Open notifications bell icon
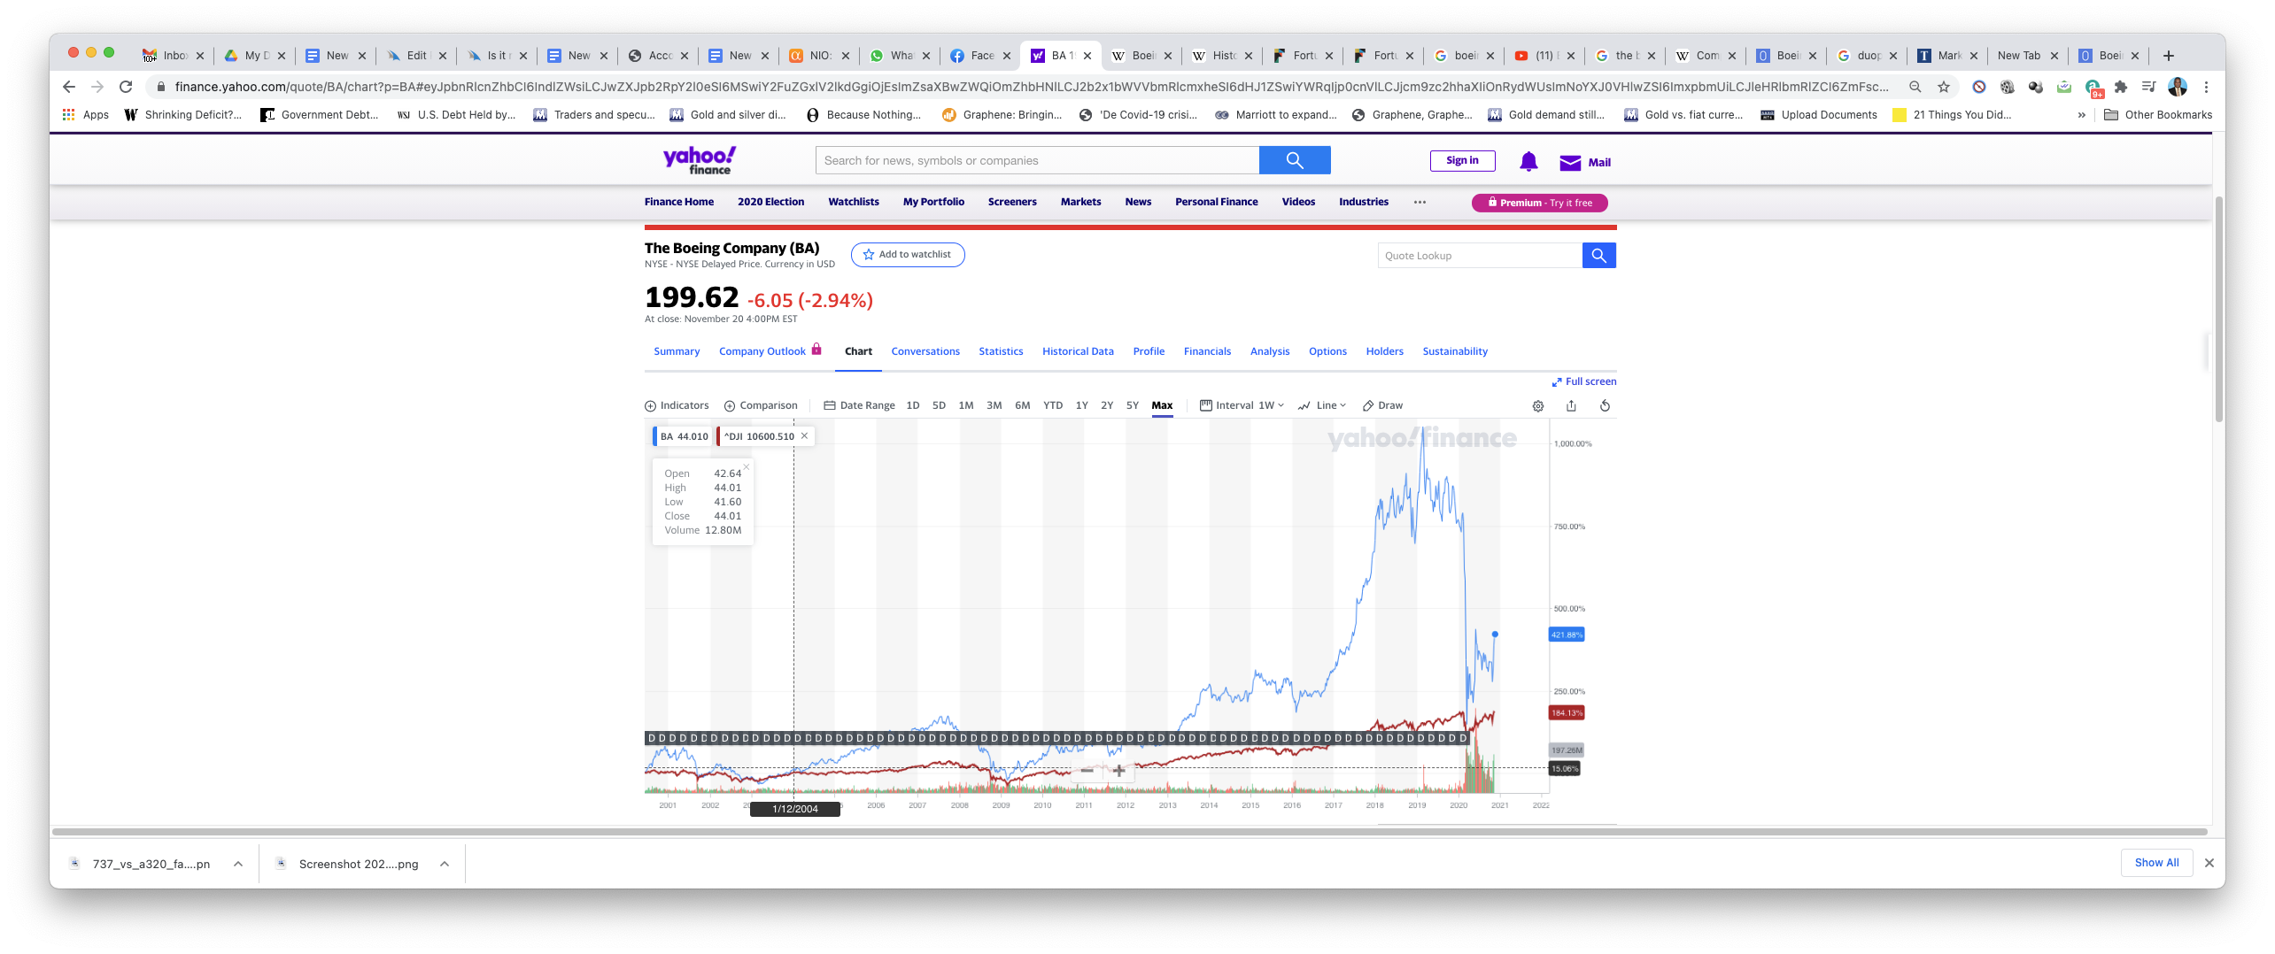 [1528, 162]
